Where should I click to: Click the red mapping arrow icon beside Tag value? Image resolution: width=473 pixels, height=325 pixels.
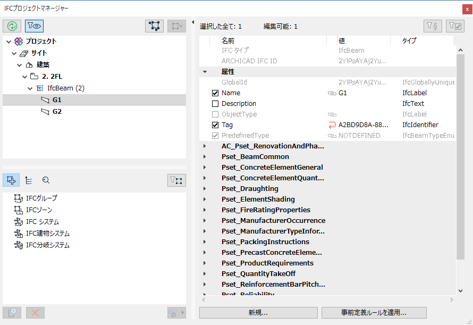pos(332,125)
